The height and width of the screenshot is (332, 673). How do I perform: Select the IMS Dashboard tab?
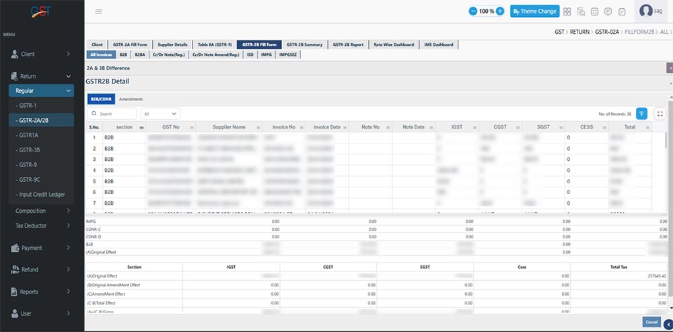tap(439, 44)
